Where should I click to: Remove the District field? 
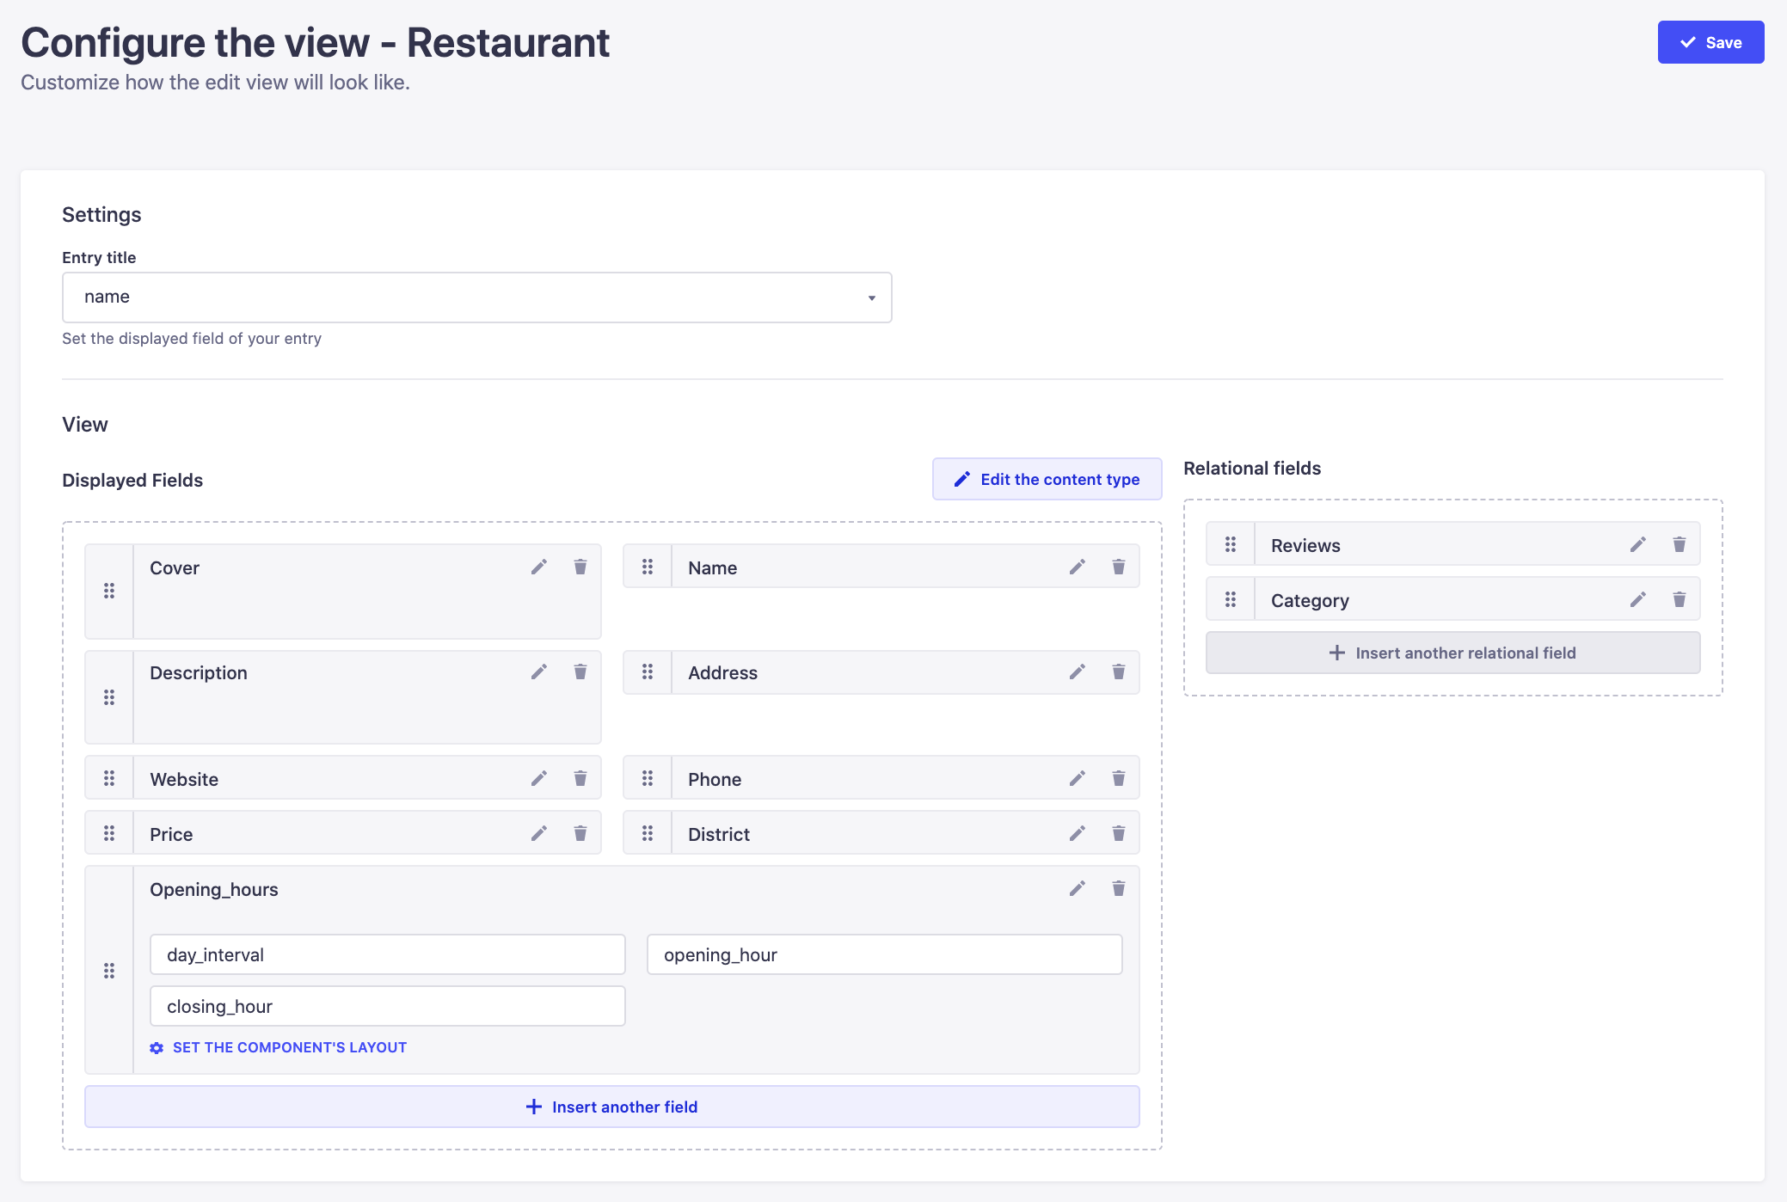coord(1119,832)
